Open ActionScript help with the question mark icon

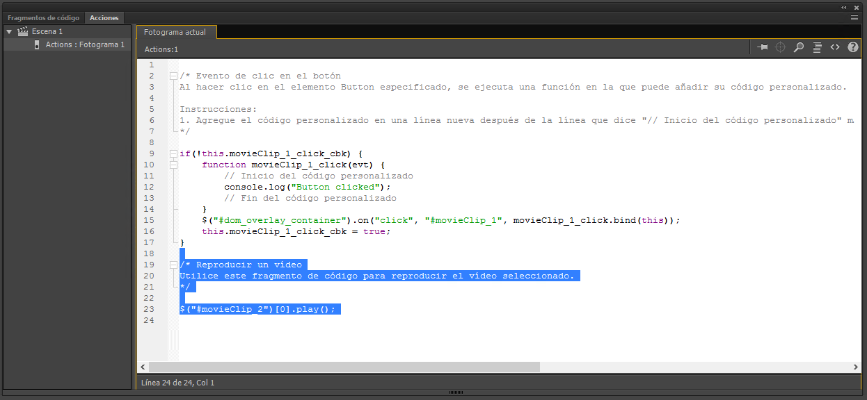tap(852, 47)
